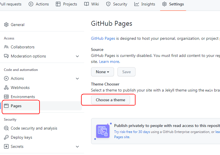The width and height of the screenshot is (220, 155).
Task: Click the sidebar Actions play icon
Action: tap(6, 78)
